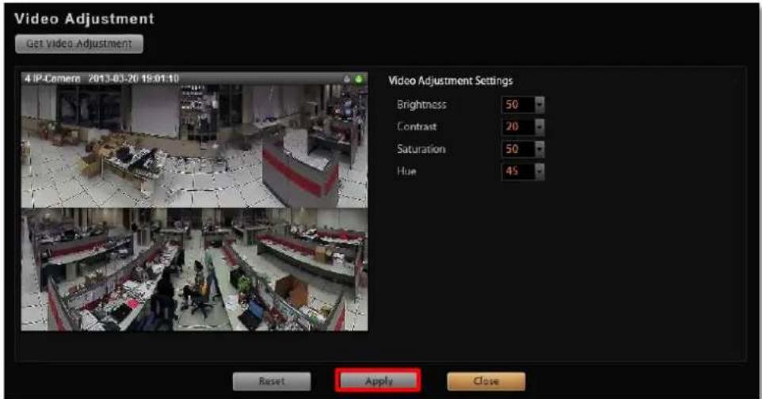Screen dimensions: 762x399
Task: Select the Contrast value field showing 20
Action: click(x=517, y=127)
